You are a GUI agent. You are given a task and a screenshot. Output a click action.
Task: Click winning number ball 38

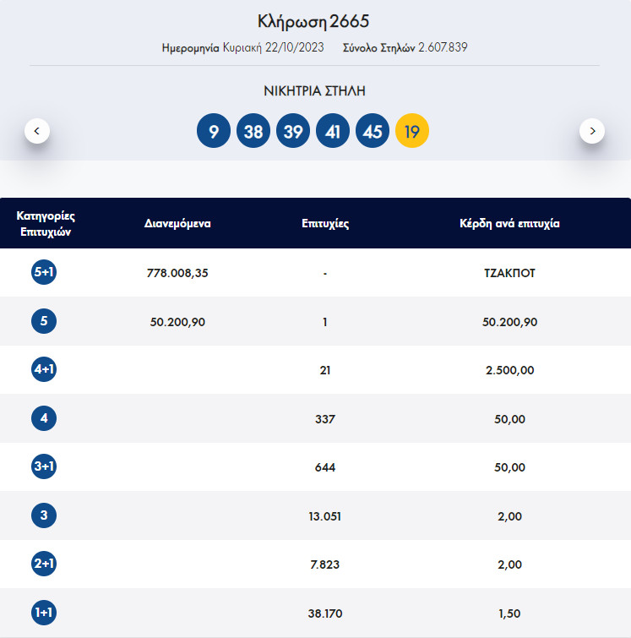pyautogui.click(x=253, y=132)
